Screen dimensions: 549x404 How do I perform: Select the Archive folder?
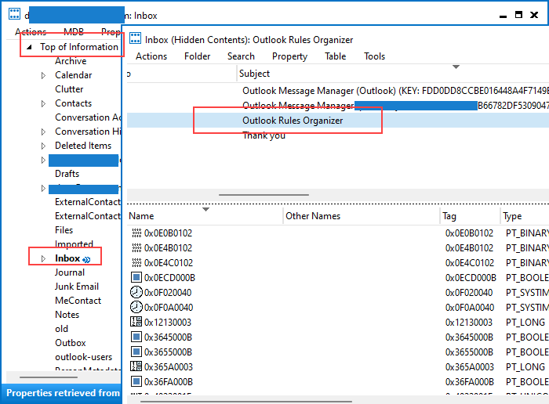(x=71, y=61)
